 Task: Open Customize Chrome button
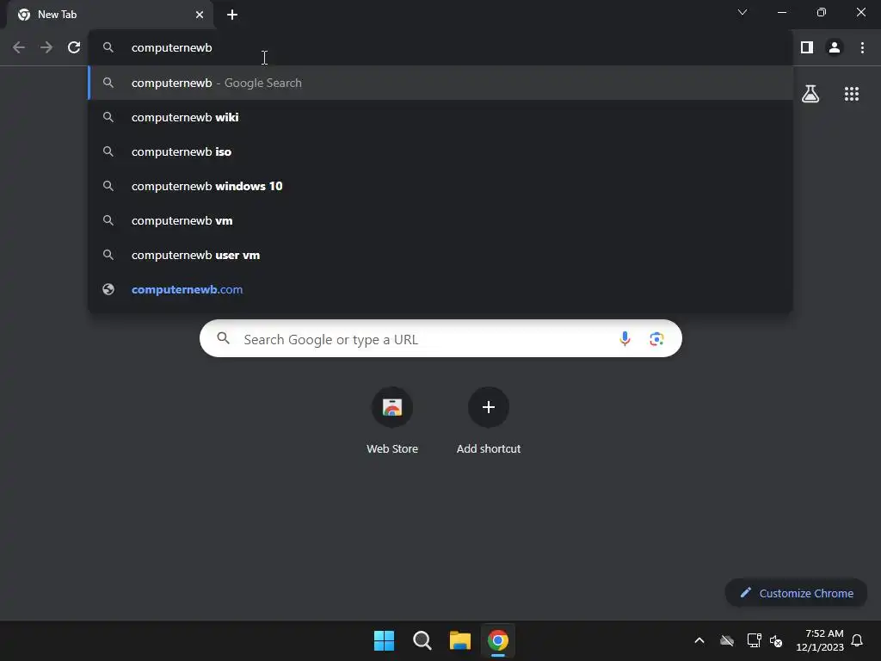(x=796, y=593)
